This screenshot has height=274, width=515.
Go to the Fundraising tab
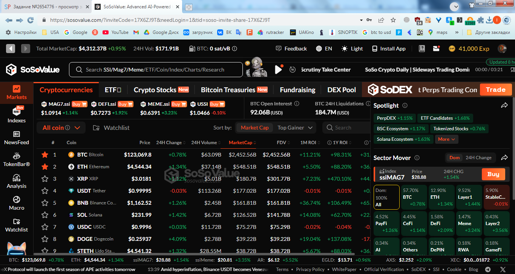[297, 90]
